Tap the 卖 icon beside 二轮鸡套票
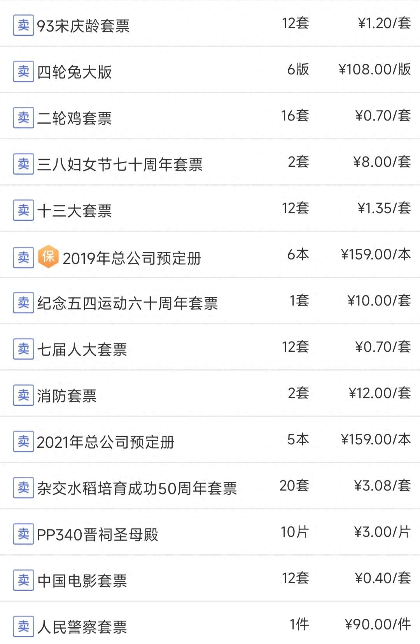420x644 pixels. click(x=23, y=118)
